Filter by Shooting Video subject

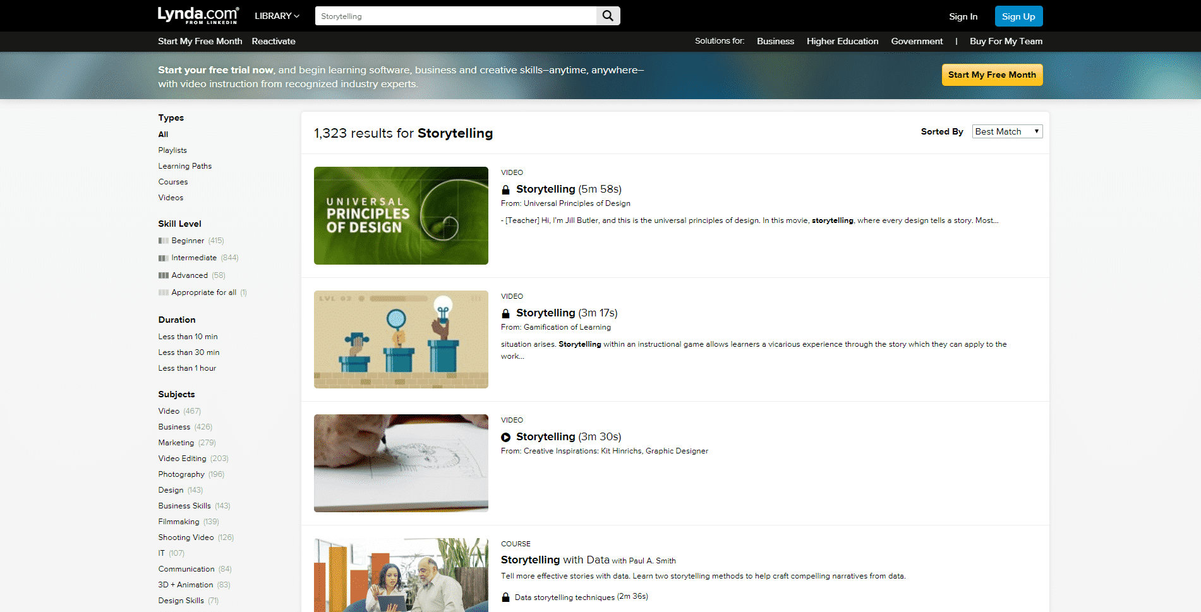pos(186,537)
